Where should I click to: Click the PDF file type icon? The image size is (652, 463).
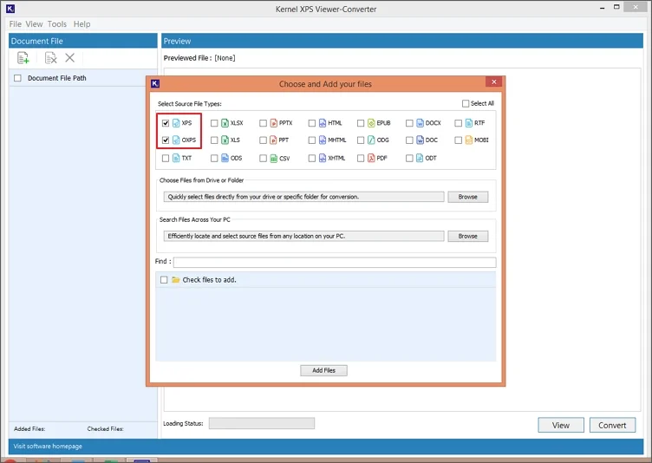371,158
